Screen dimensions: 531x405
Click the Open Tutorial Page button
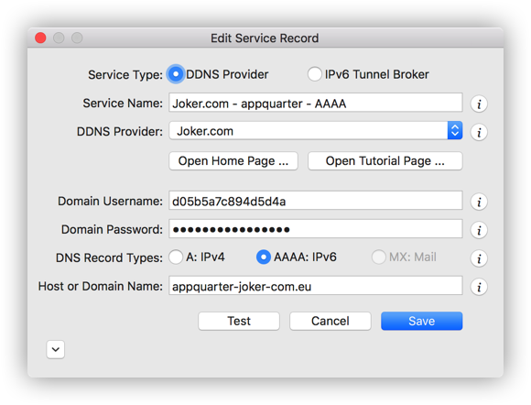point(385,161)
